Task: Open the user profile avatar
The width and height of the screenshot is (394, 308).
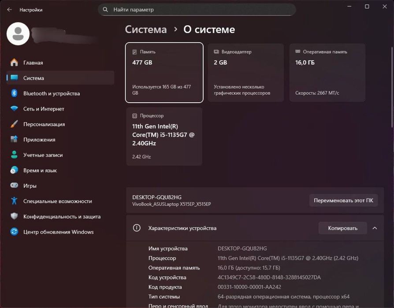Action: tap(18, 33)
